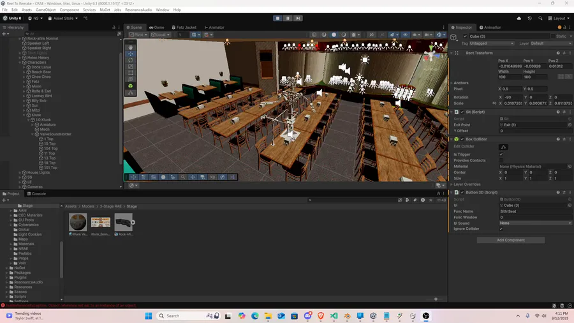Switch to the Animator tab
This screenshot has width=574, height=323.
(214, 27)
